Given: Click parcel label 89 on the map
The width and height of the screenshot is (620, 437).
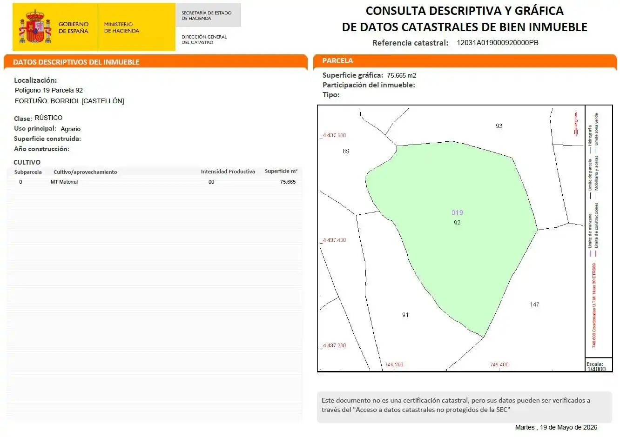Looking at the screenshot, I should point(346,151).
